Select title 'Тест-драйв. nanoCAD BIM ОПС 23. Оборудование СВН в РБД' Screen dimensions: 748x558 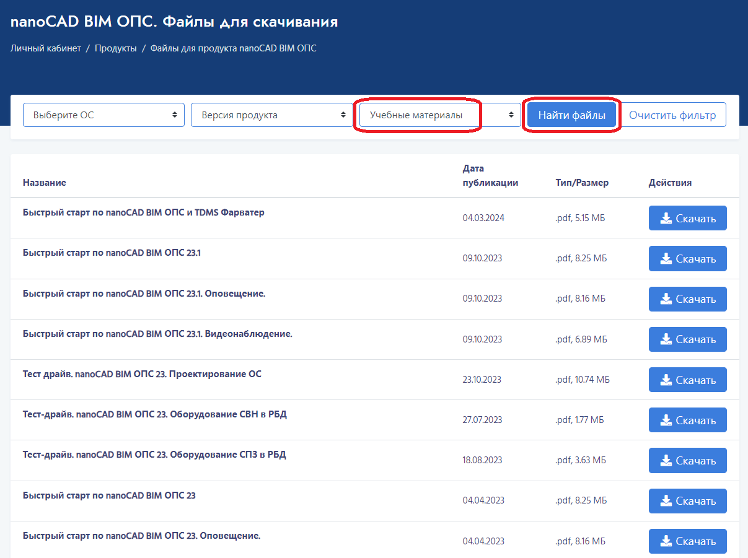point(155,414)
